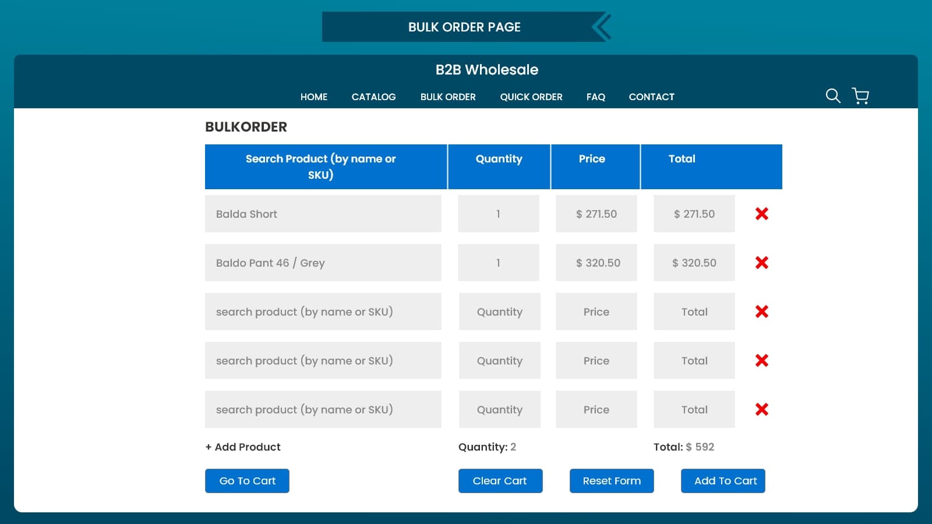Viewport: 932px width, 524px height.
Task: Click the first empty product search field
Action: pyautogui.click(x=323, y=311)
